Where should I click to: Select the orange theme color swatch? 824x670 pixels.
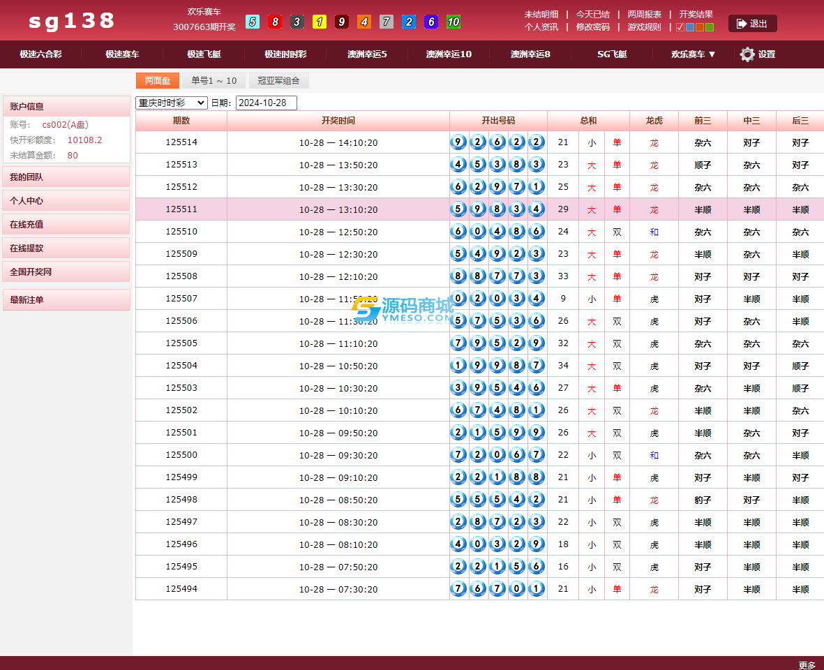tap(699, 27)
